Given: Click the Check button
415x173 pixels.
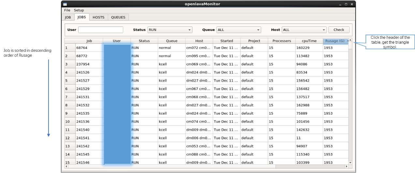Looking at the screenshot, I should tap(339, 30).
